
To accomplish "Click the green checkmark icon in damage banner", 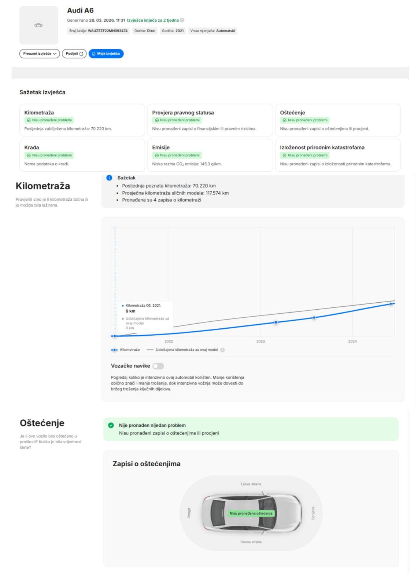I will (x=111, y=426).
